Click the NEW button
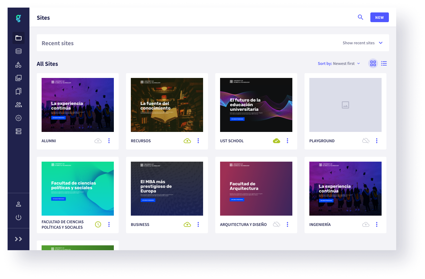425x279 pixels. click(x=379, y=17)
